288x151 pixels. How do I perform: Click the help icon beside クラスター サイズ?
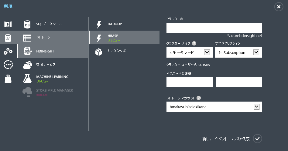pos(194,43)
